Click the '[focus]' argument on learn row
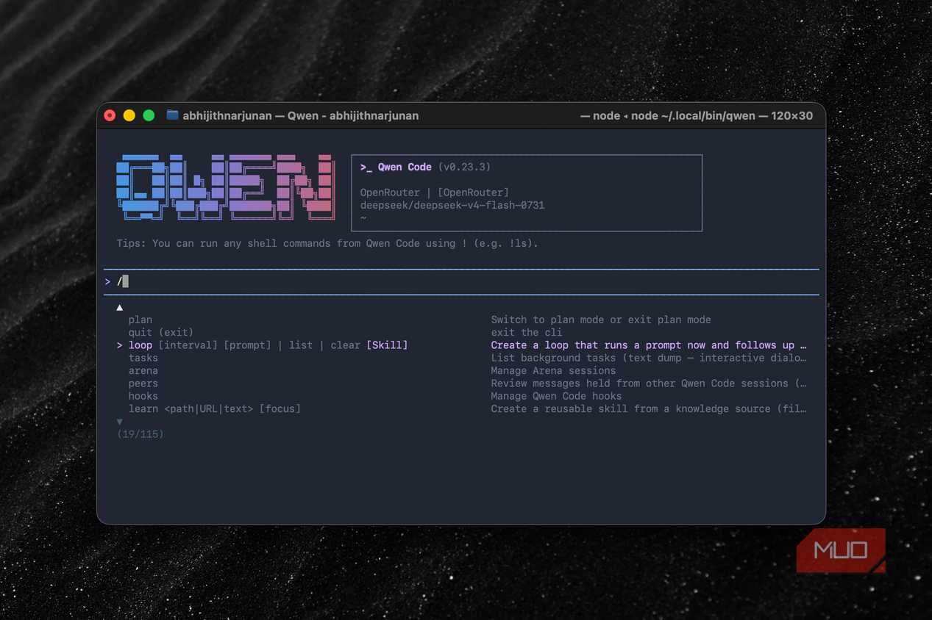 point(280,408)
